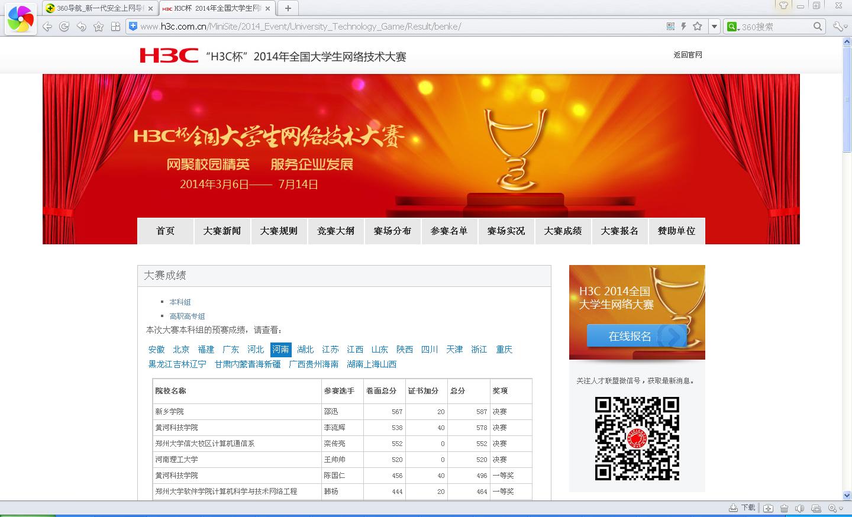Click the 河南理工大学 table cell
Screen dimensions: 852x517
coord(237,460)
